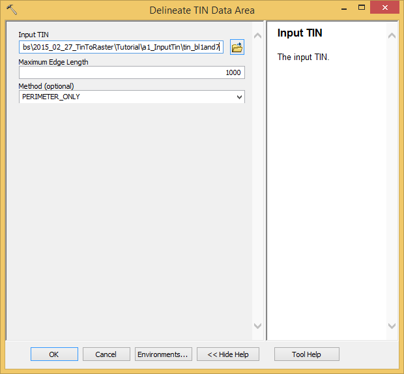Open the folder browse icon for Input TIN
The height and width of the screenshot is (374, 404).
coord(237,47)
